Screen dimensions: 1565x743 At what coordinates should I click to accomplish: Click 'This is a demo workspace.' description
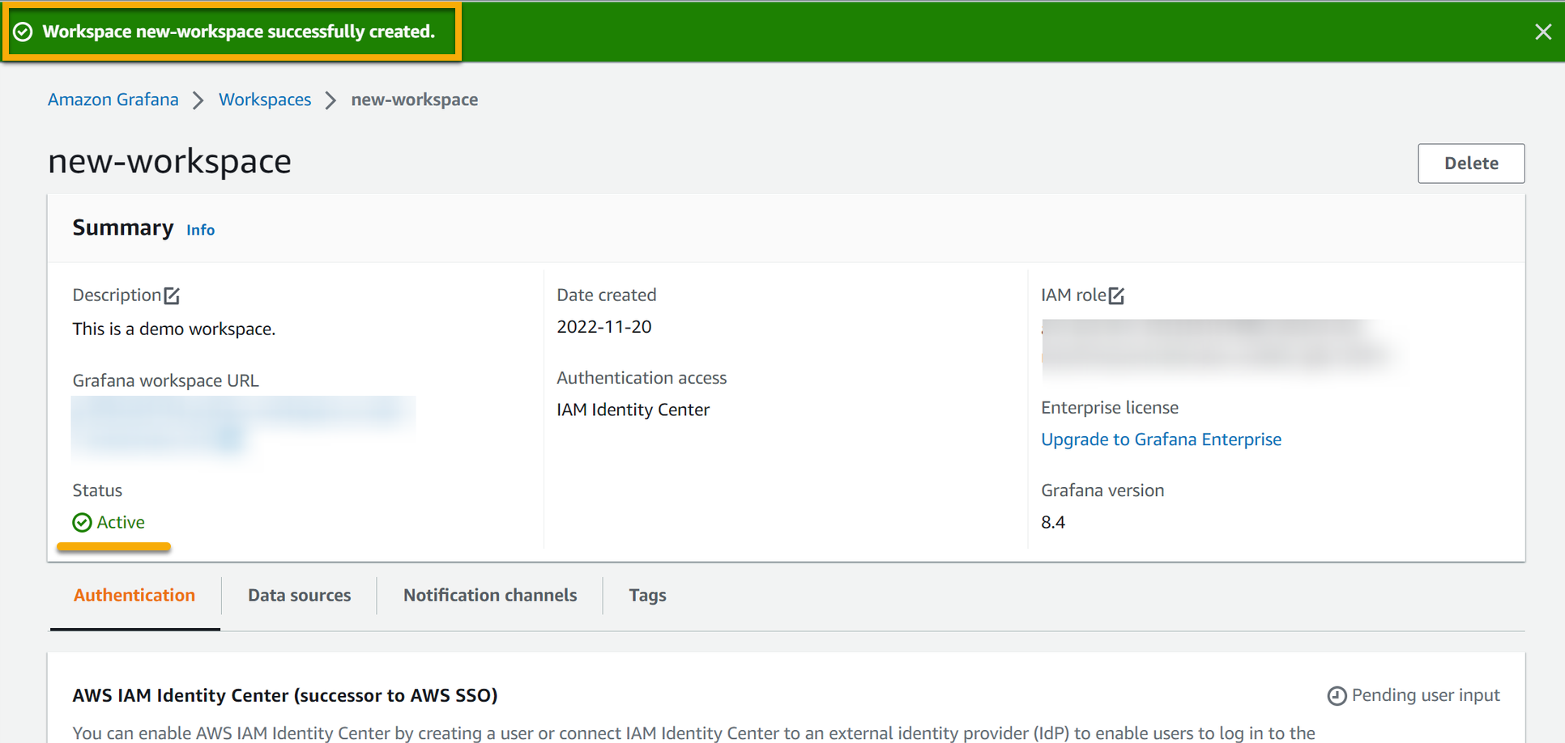pos(174,329)
